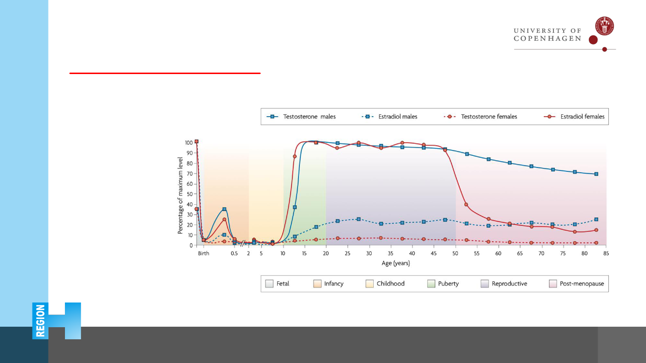Select the Childhood color swatch in legend
Image resolution: width=646 pixels, height=363 pixels.
369,284
